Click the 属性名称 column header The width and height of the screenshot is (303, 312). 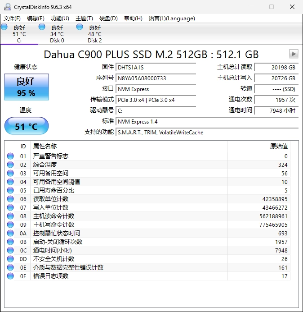pyautogui.click(x=45, y=146)
